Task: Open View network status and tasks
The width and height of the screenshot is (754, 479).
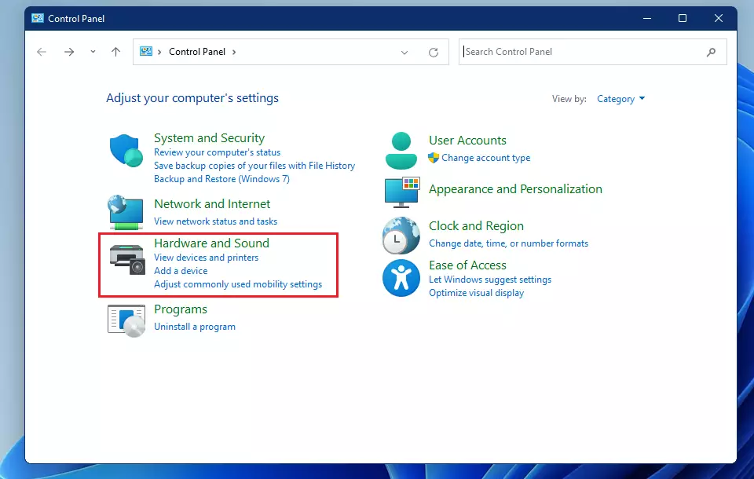Action: pos(215,221)
